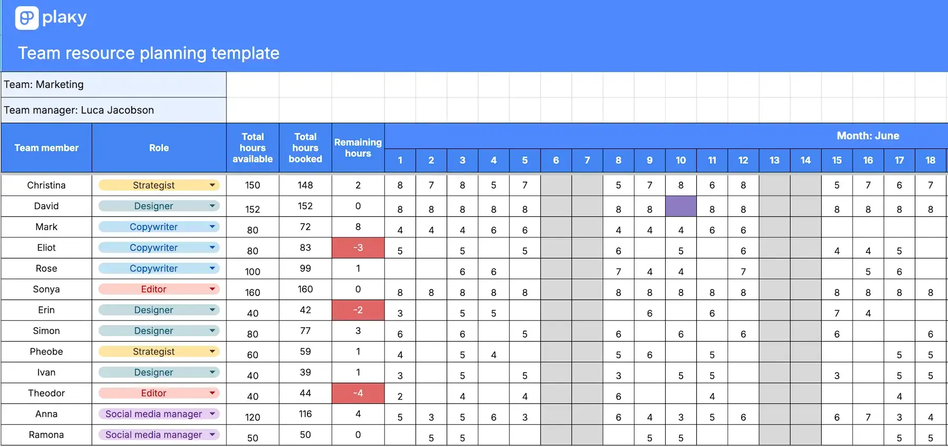948x447 pixels.
Task: Click the Remaining hours column header
Action: (x=358, y=148)
